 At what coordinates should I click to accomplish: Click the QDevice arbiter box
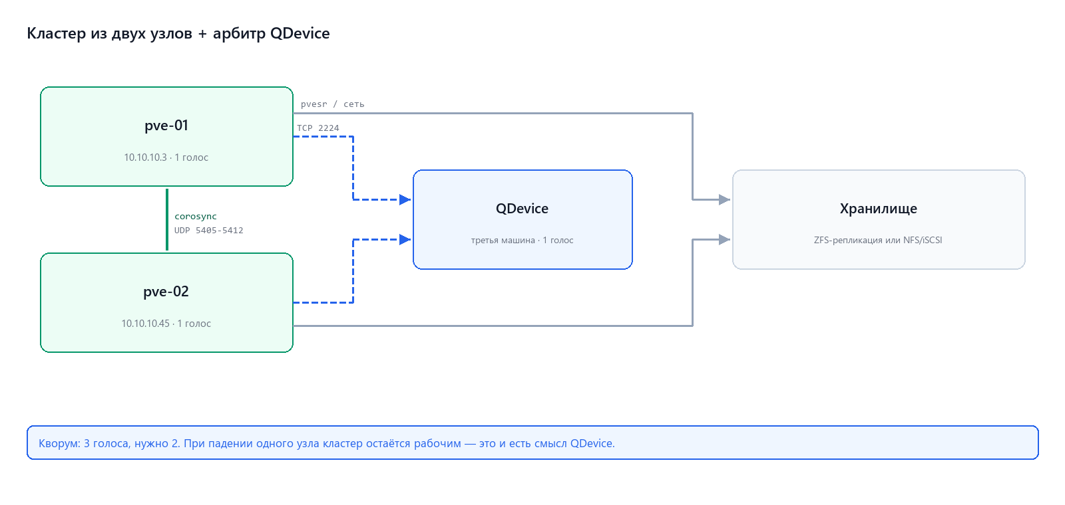coord(523,219)
